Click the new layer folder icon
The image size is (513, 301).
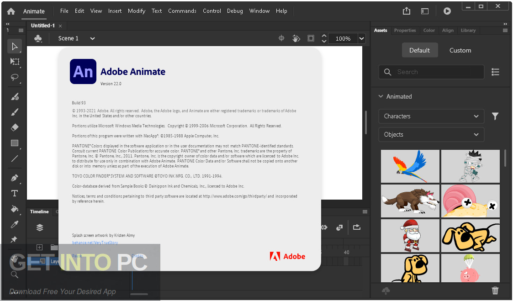coord(54,248)
